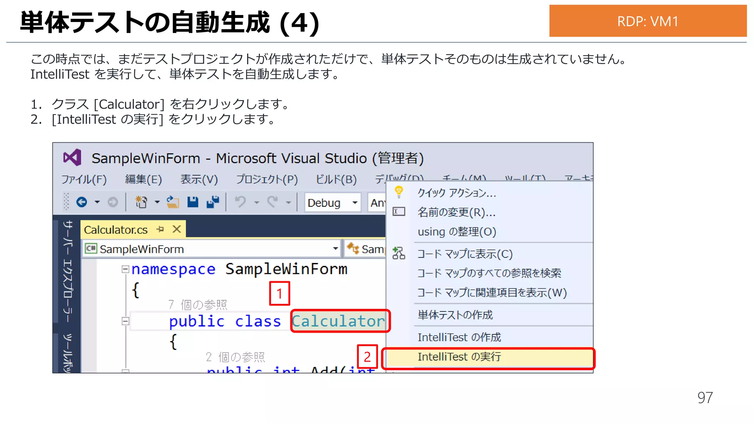The width and height of the screenshot is (753, 423).
Task: Click the Redo arrow icon
Action: pyautogui.click(x=272, y=202)
